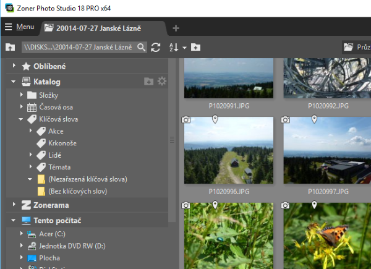Select thumbnail P1020997.JPG
371x269 pixels.
[x=327, y=150]
